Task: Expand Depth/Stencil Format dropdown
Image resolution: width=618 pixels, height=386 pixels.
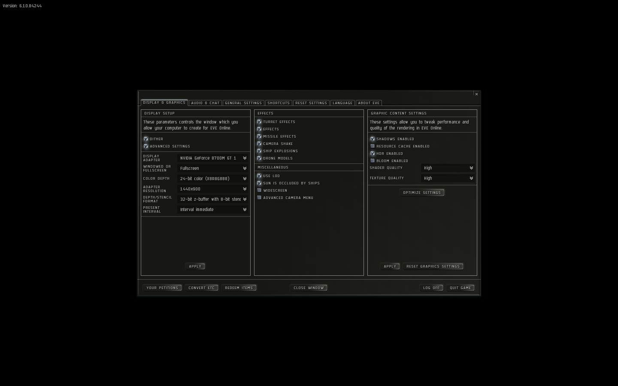Action: pyautogui.click(x=213, y=199)
